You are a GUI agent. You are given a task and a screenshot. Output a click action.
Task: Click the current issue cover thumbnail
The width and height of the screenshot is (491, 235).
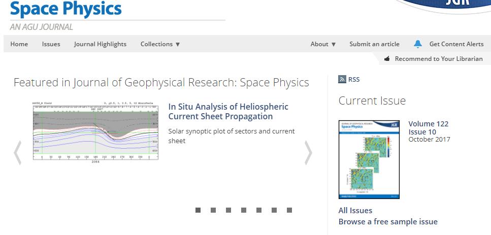[x=369, y=159]
